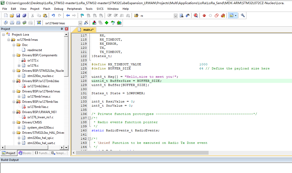
Task: Expand the stm32l0xx_hal_spi.c node
Action: coord(19,138)
